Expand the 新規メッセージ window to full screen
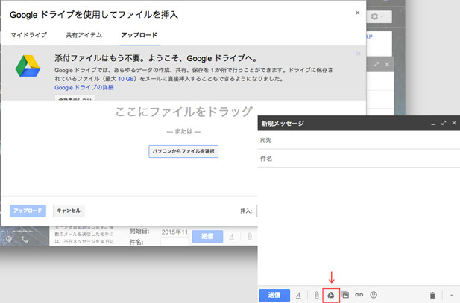 [x=444, y=123]
